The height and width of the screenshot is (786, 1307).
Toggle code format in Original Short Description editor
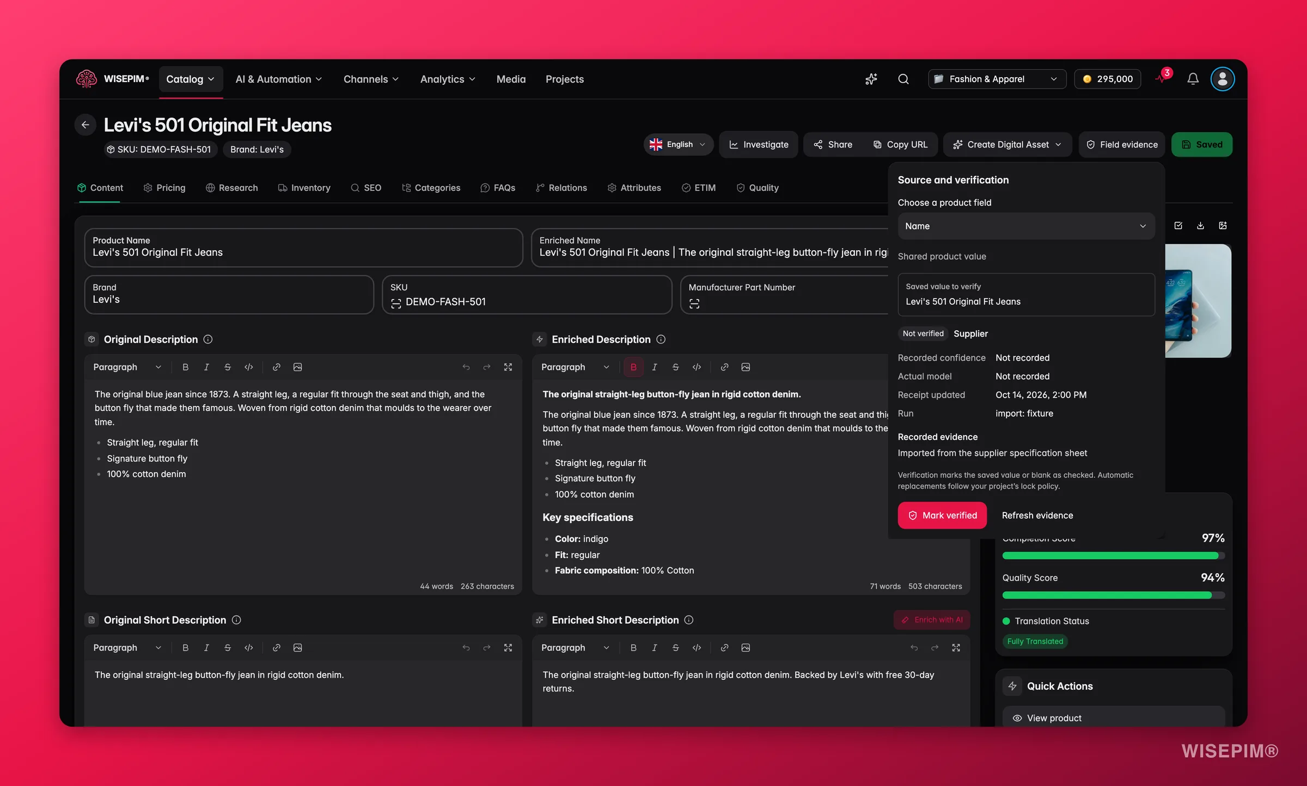click(248, 648)
